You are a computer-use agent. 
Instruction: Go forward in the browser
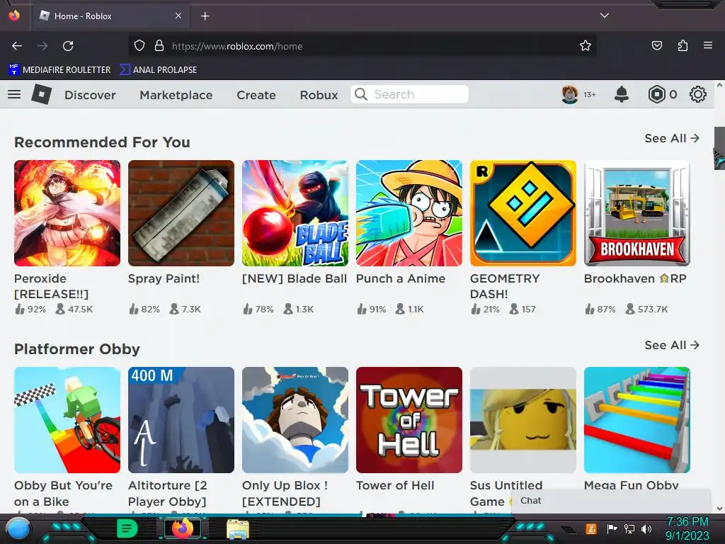[42, 46]
